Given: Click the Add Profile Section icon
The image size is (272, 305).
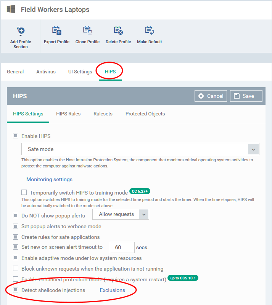Looking at the screenshot, I should [x=21, y=31].
